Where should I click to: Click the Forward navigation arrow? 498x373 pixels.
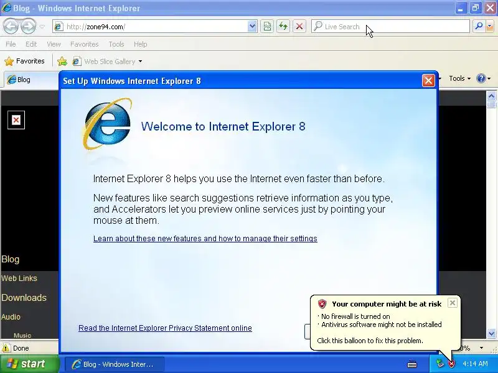pos(28,26)
